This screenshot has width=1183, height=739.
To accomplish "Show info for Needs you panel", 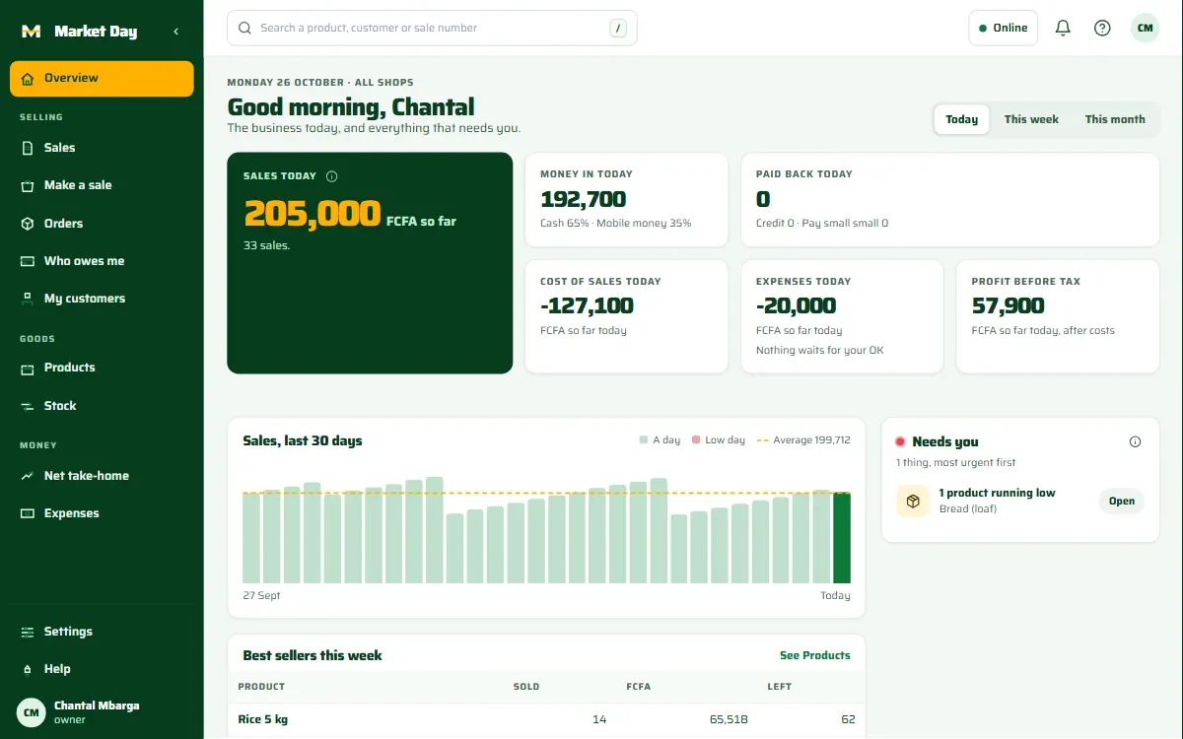I will tap(1135, 441).
